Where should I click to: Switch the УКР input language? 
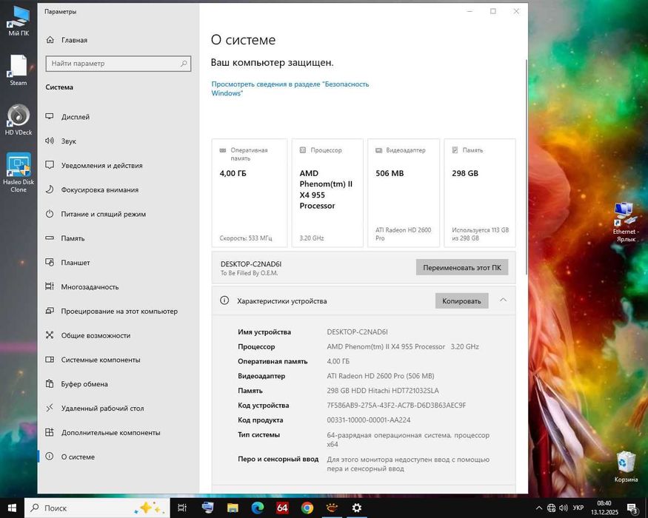pos(578,508)
